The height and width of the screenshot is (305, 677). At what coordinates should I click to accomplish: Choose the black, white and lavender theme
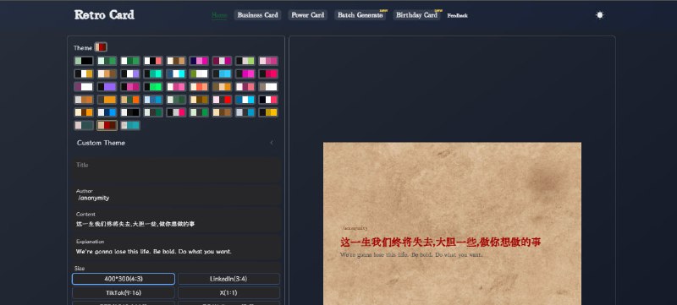pos(130,74)
